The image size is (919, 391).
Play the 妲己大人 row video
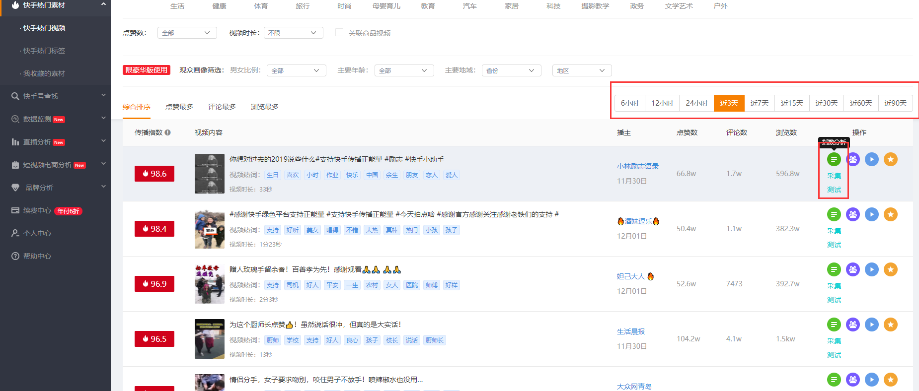[872, 269]
